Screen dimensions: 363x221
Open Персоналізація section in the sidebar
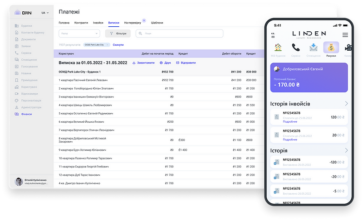coord(28,101)
